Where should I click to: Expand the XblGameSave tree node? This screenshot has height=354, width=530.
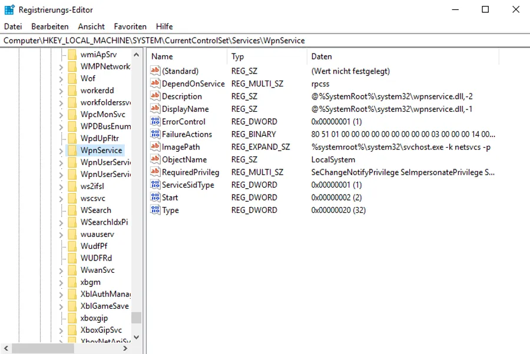click(61, 306)
